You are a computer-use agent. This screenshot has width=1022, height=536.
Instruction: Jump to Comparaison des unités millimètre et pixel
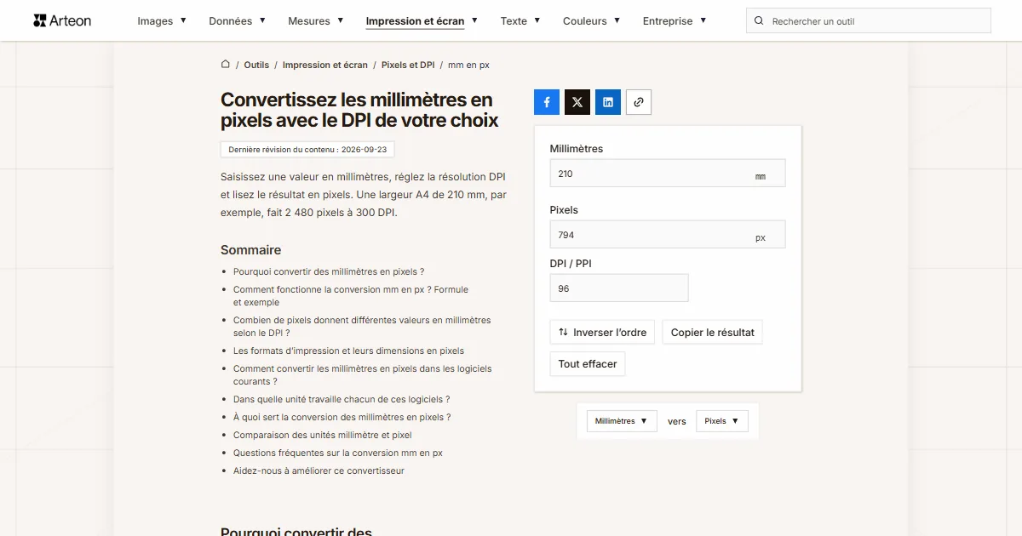tap(323, 435)
